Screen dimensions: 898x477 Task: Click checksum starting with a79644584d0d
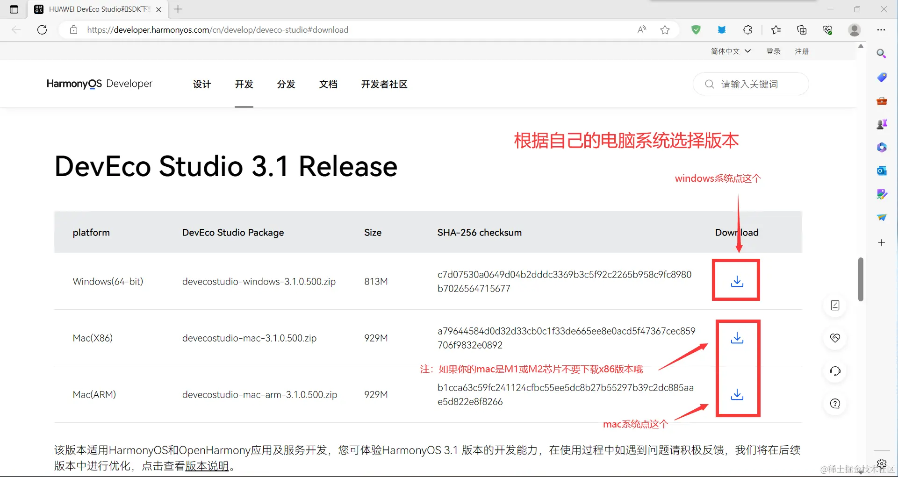click(566, 338)
